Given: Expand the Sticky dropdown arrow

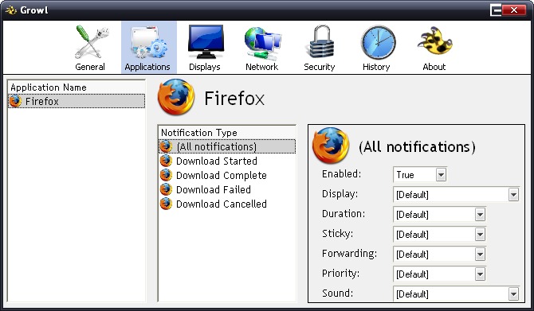Looking at the screenshot, I should point(480,234).
